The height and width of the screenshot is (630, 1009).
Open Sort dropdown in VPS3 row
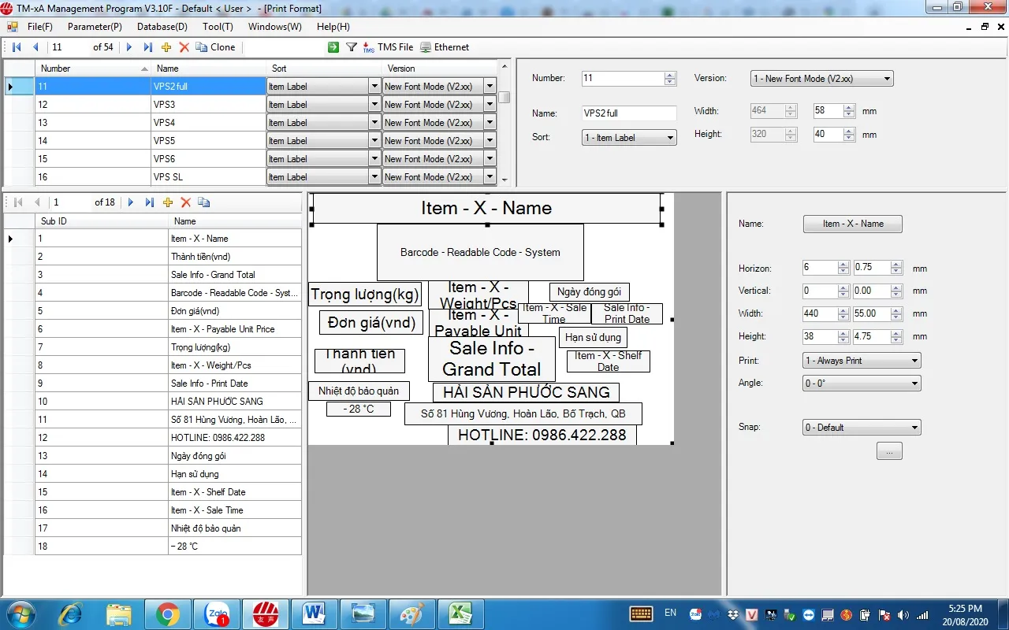[374, 105]
